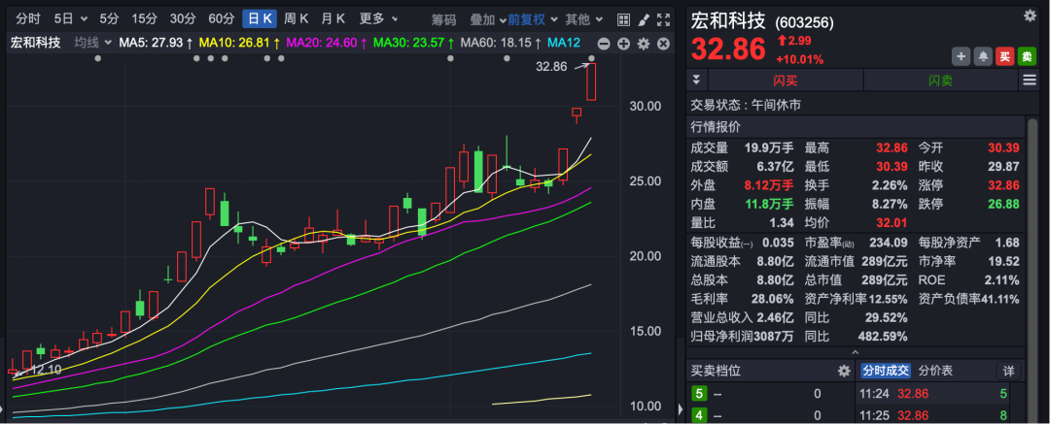
Task: Click the 11:25 trade row at 32.86
Action: point(933,416)
